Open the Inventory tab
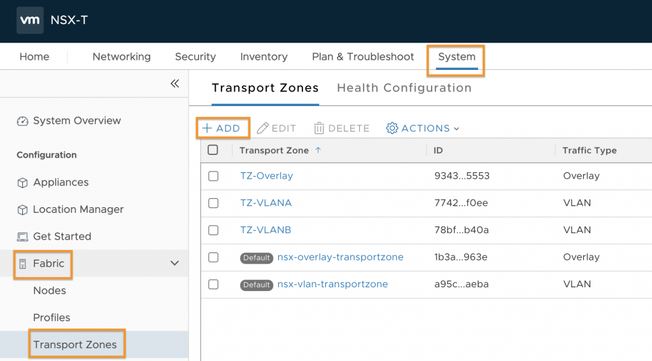The image size is (652, 361). (264, 57)
